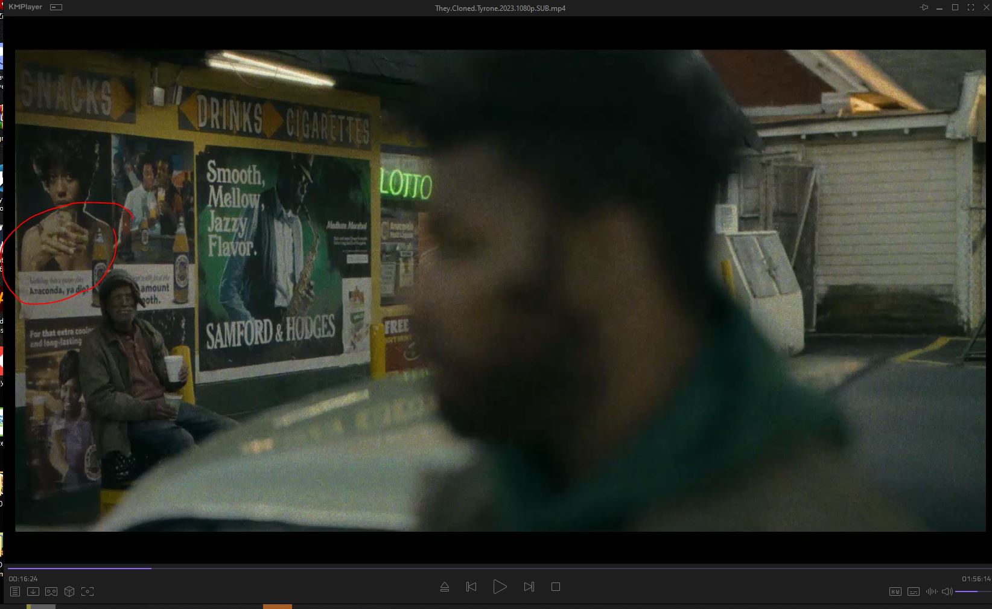Viewport: 992px width, 609px height.
Task: Skip to the previous track
Action: coord(471,587)
